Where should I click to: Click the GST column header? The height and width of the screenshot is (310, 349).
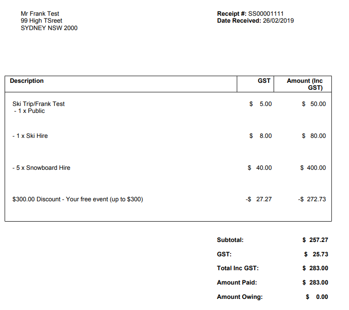point(264,81)
